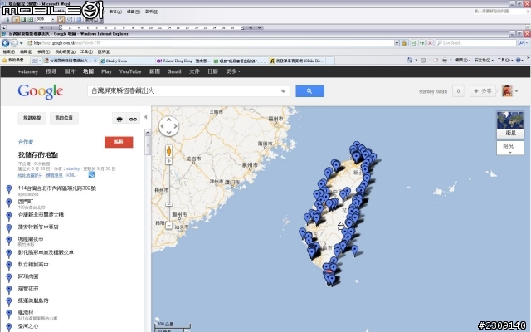Screen dimensions: 531x332
Task: Click the stanley author link
Action: [73, 168]
